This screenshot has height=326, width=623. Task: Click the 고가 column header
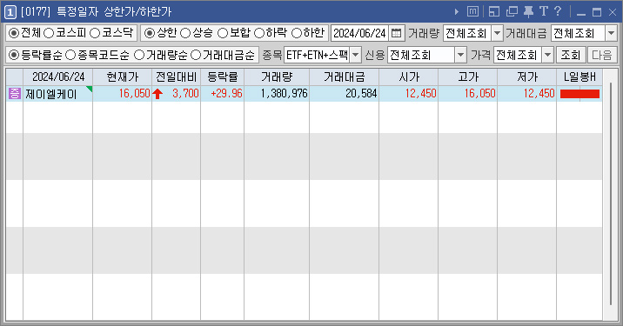pos(467,77)
